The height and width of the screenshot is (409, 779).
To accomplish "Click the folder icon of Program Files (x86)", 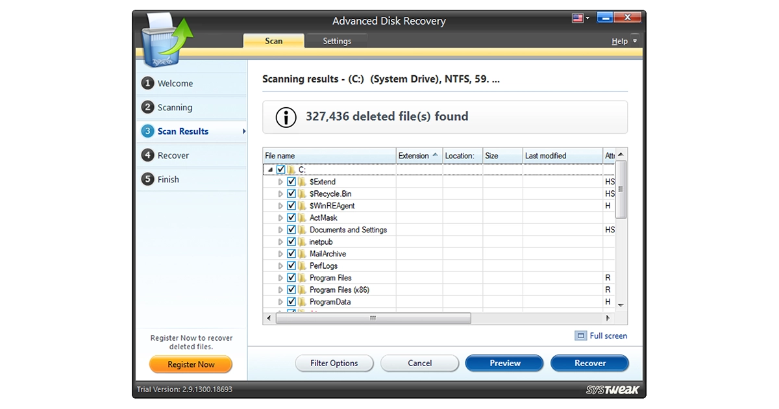I will (302, 290).
